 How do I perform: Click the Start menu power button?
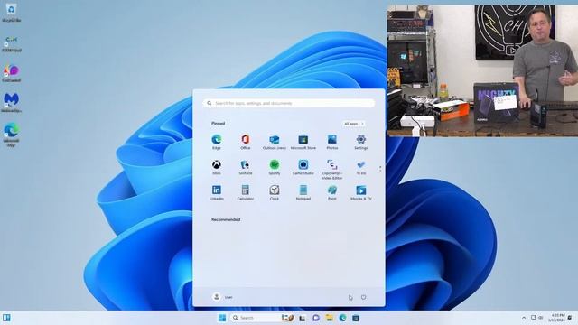(x=363, y=297)
